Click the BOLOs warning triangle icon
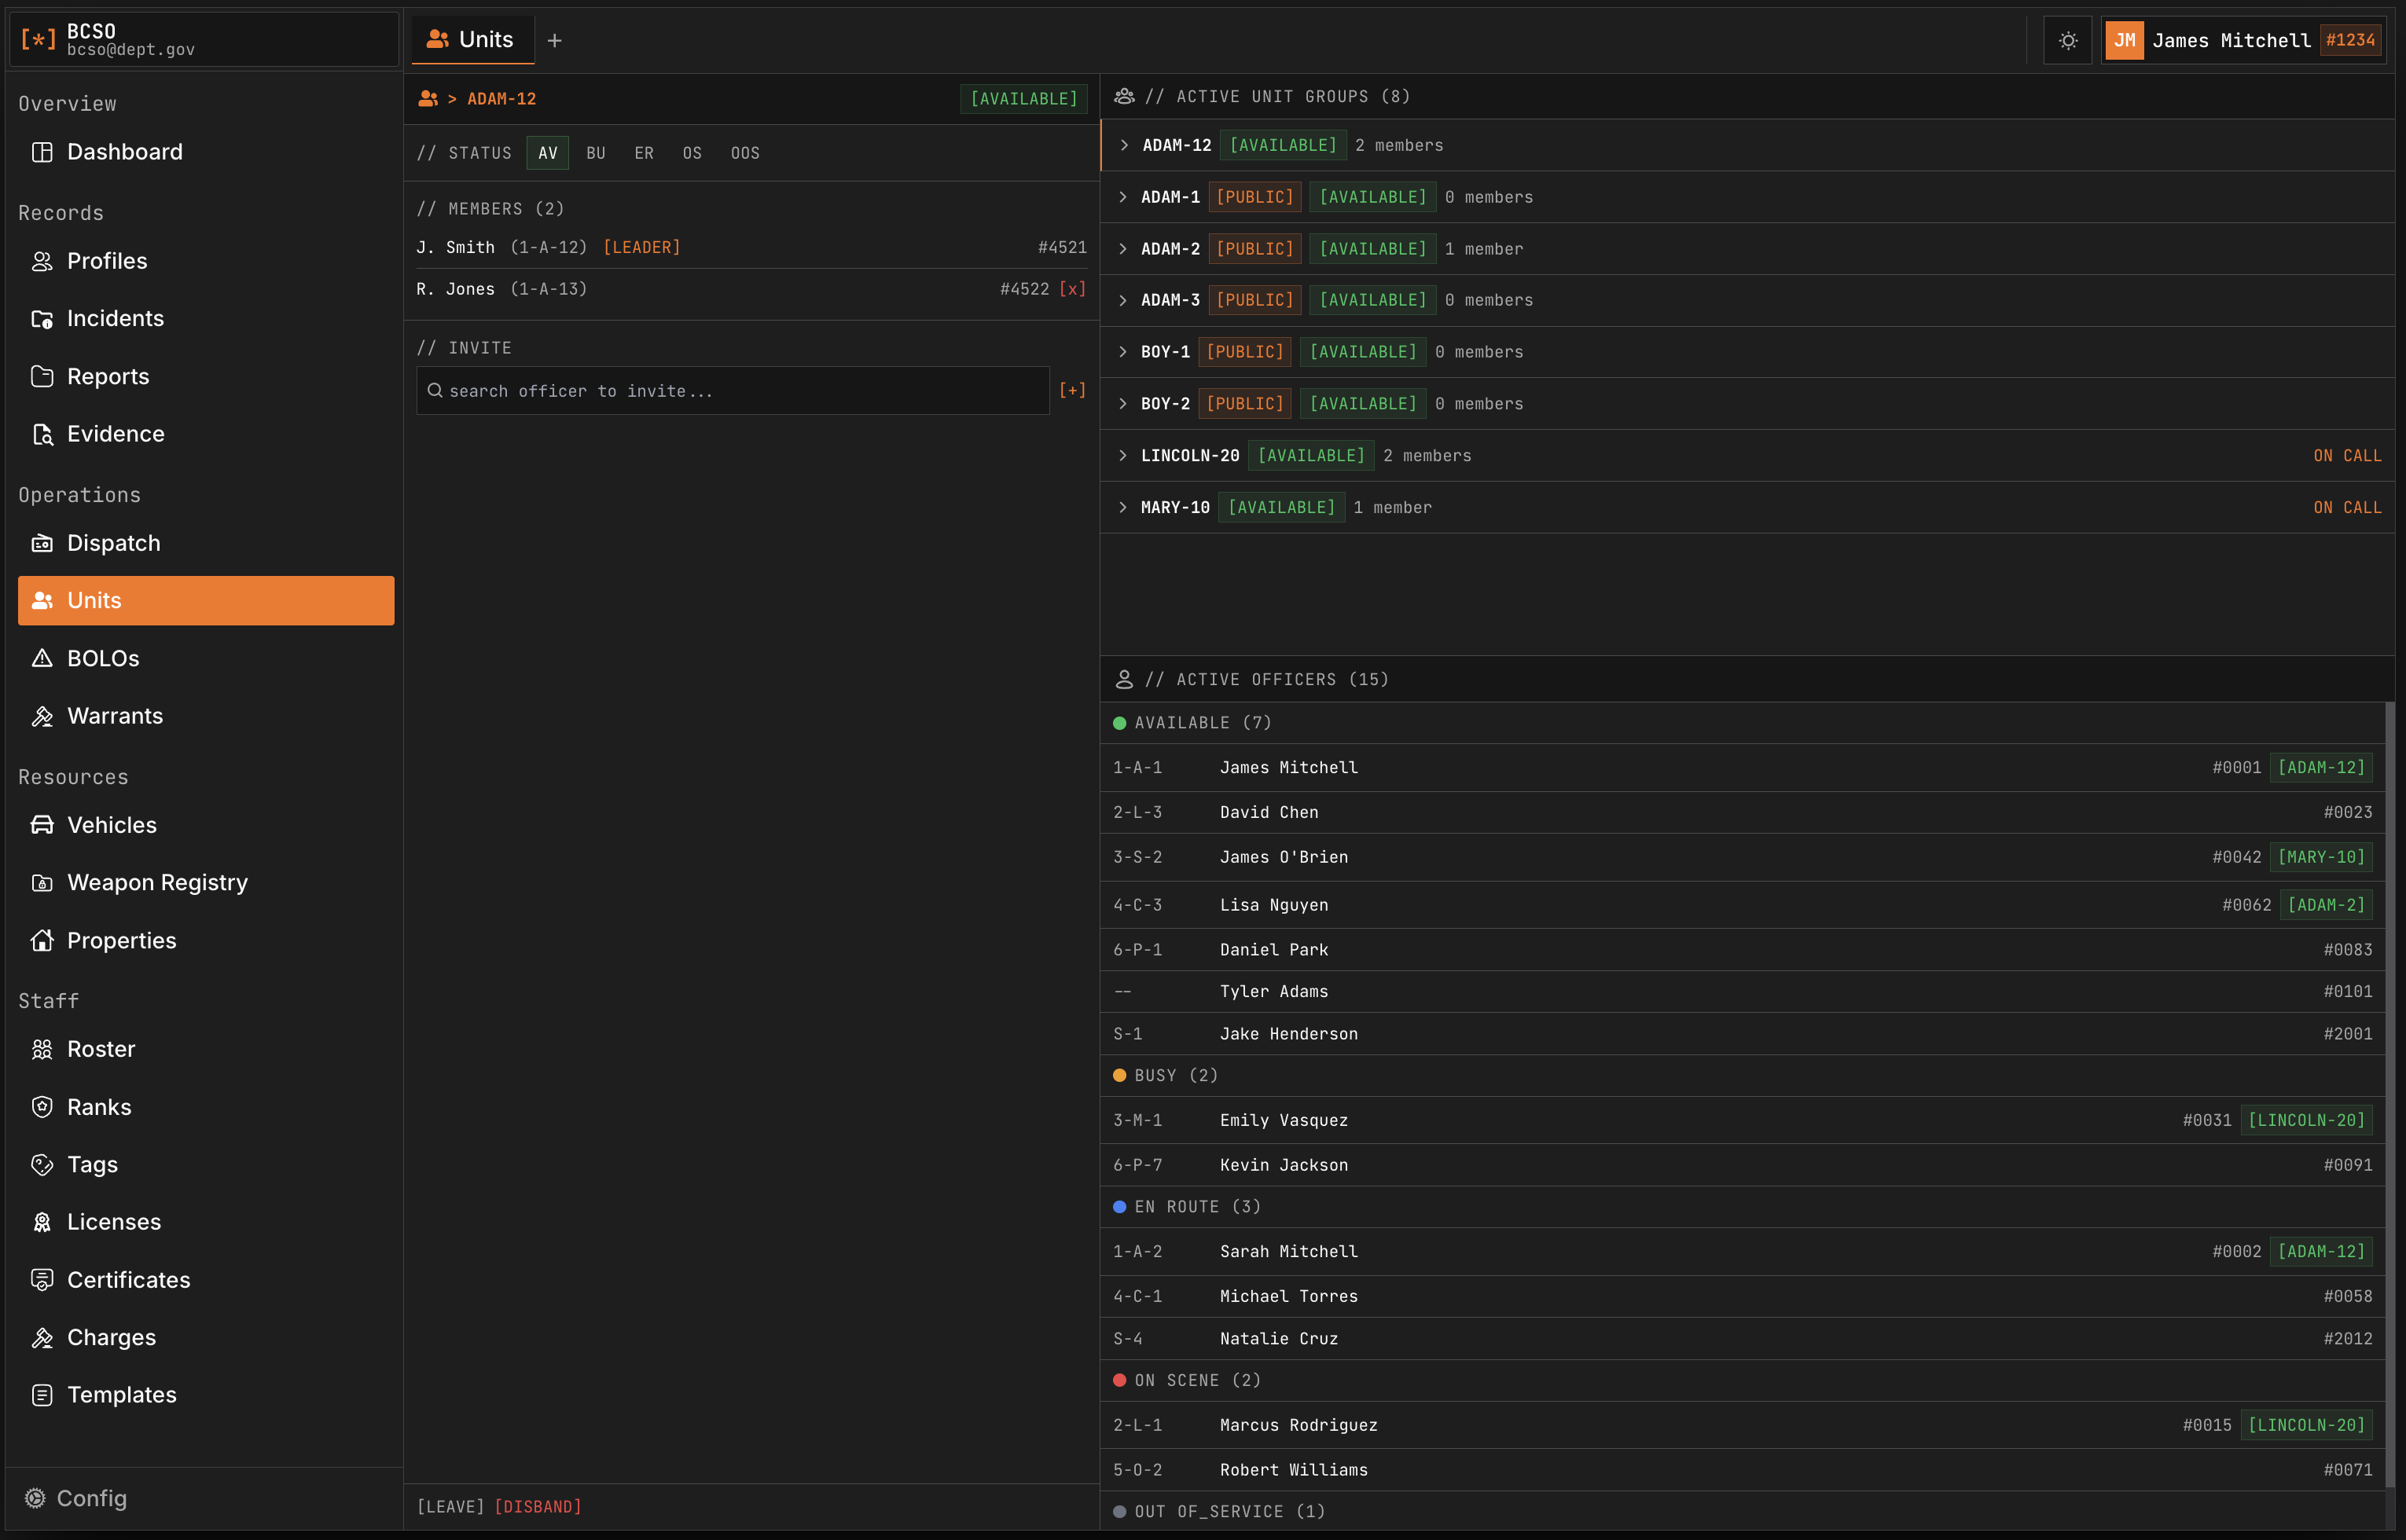Image resolution: width=2406 pixels, height=1540 pixels. 42,658
